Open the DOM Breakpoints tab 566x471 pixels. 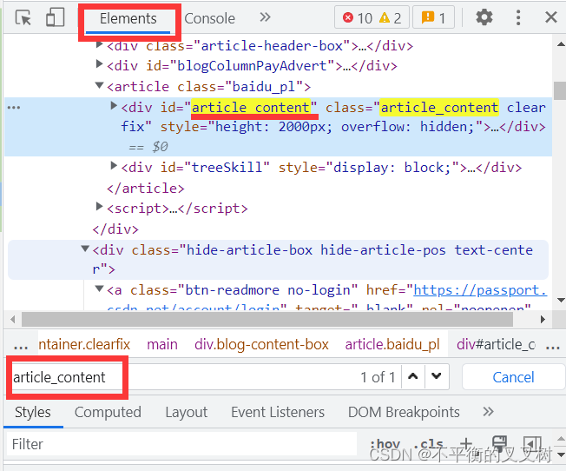click(404, 412)
